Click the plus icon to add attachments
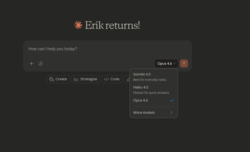The width and height of the screenshot is (250, 152). (31, 63)
